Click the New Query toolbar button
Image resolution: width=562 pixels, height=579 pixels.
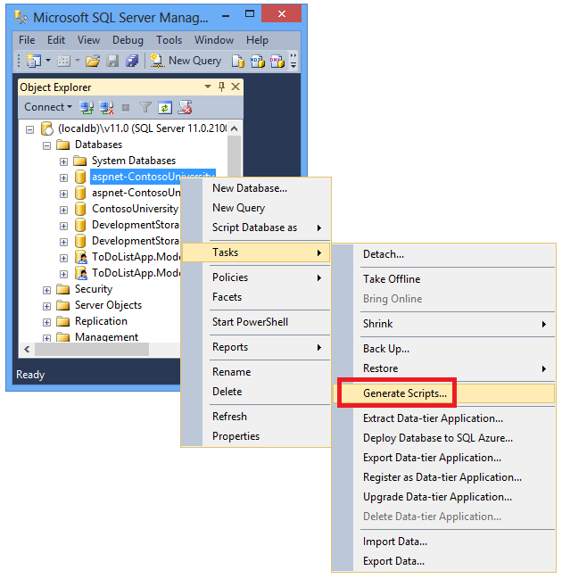coord(186,61)
